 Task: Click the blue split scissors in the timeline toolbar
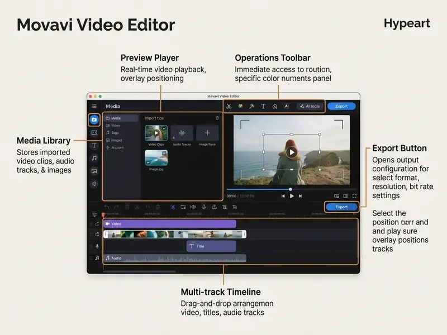(173, 207)
